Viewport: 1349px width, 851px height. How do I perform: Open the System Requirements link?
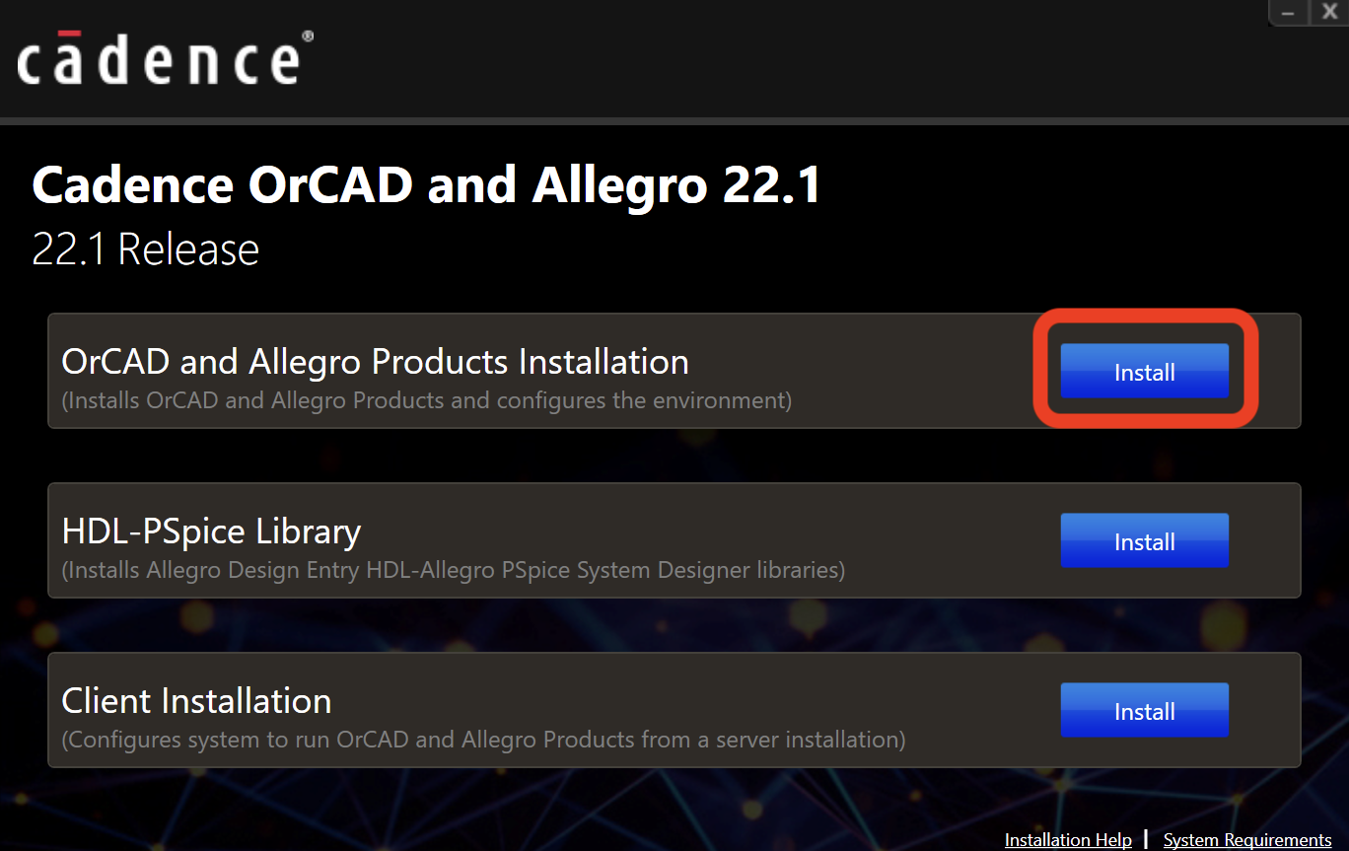pyautogui.click(x=1247, y=840)
